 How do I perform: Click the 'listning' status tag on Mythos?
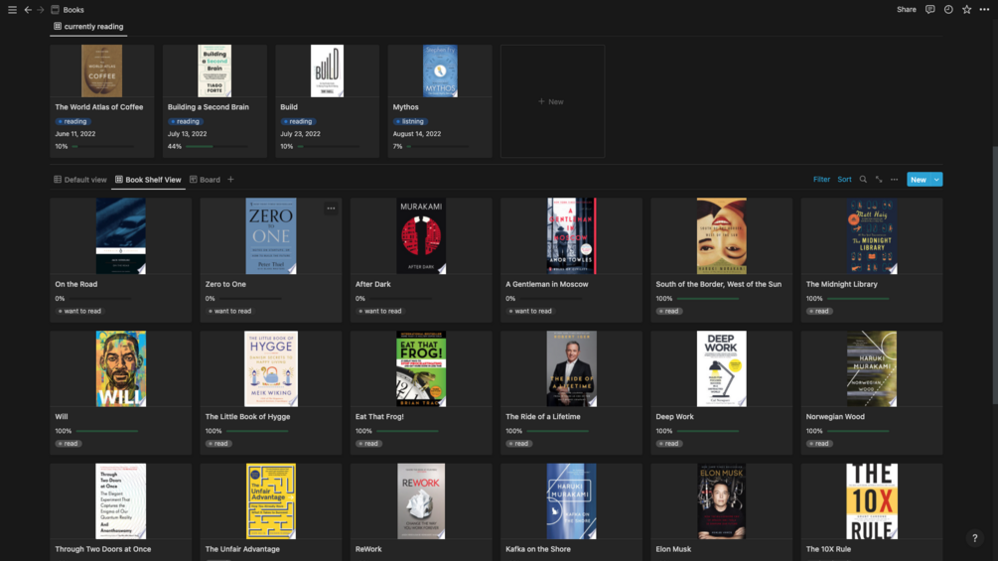point(409,121)
